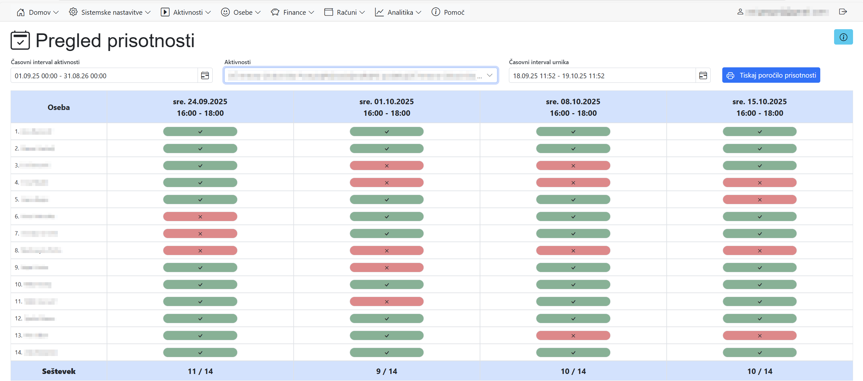This screenshot has width=863, height=381.
Task: Click the blue info icon button
Action: click(x=843, y=37)
